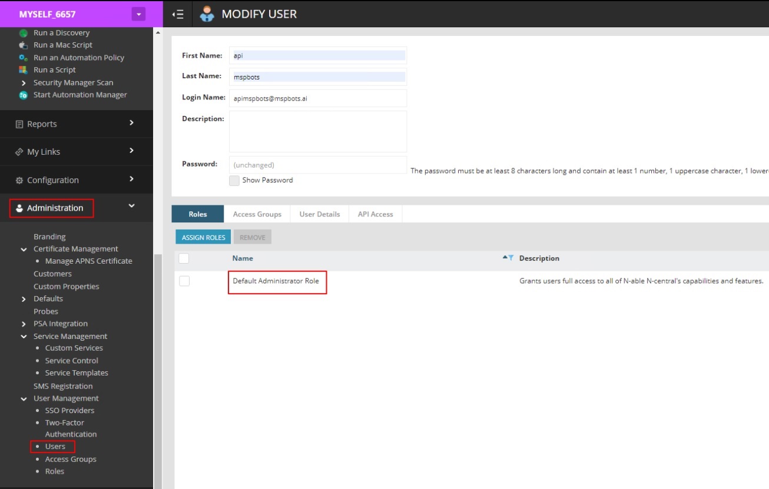Open the Branding menu item
The width and height of the screenshot is (769, 489).
[x=49, y=237]
